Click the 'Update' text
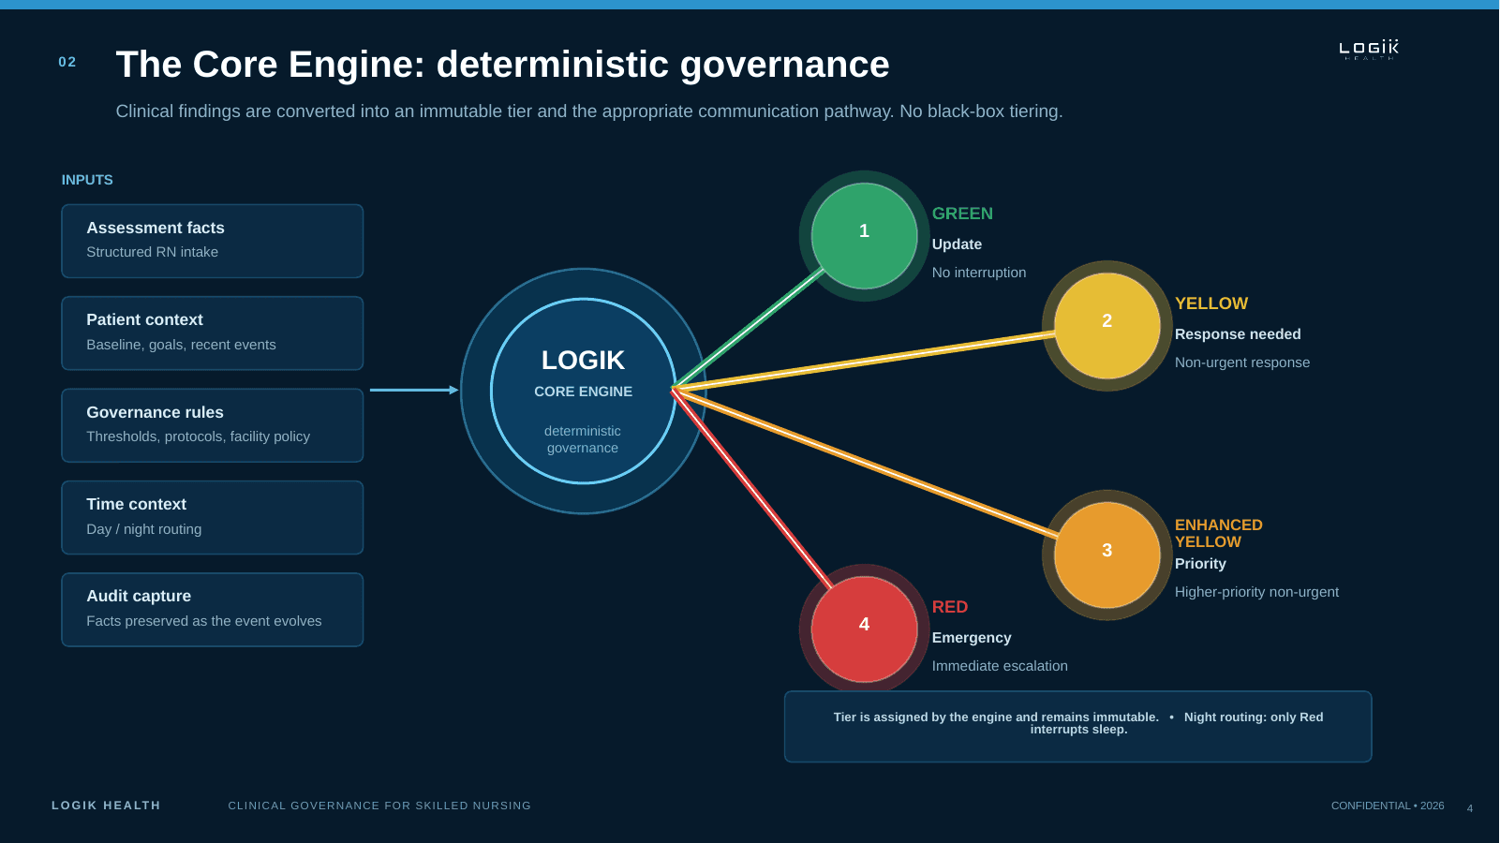 [x=957, y=244]
